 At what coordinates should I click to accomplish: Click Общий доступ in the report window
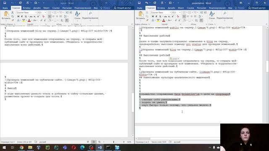click(x=122, y=8)
